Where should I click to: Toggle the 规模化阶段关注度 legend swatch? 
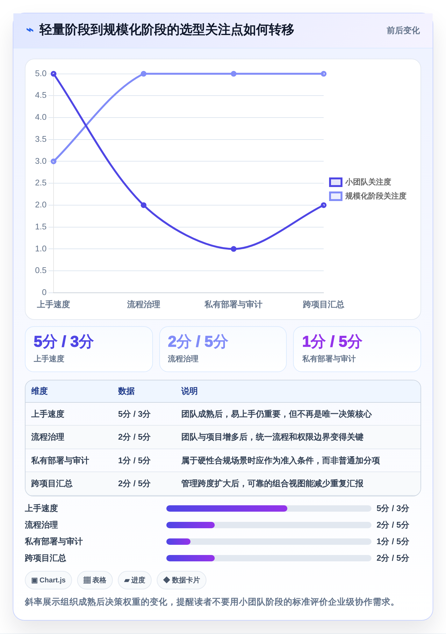(x=335, y=196)
